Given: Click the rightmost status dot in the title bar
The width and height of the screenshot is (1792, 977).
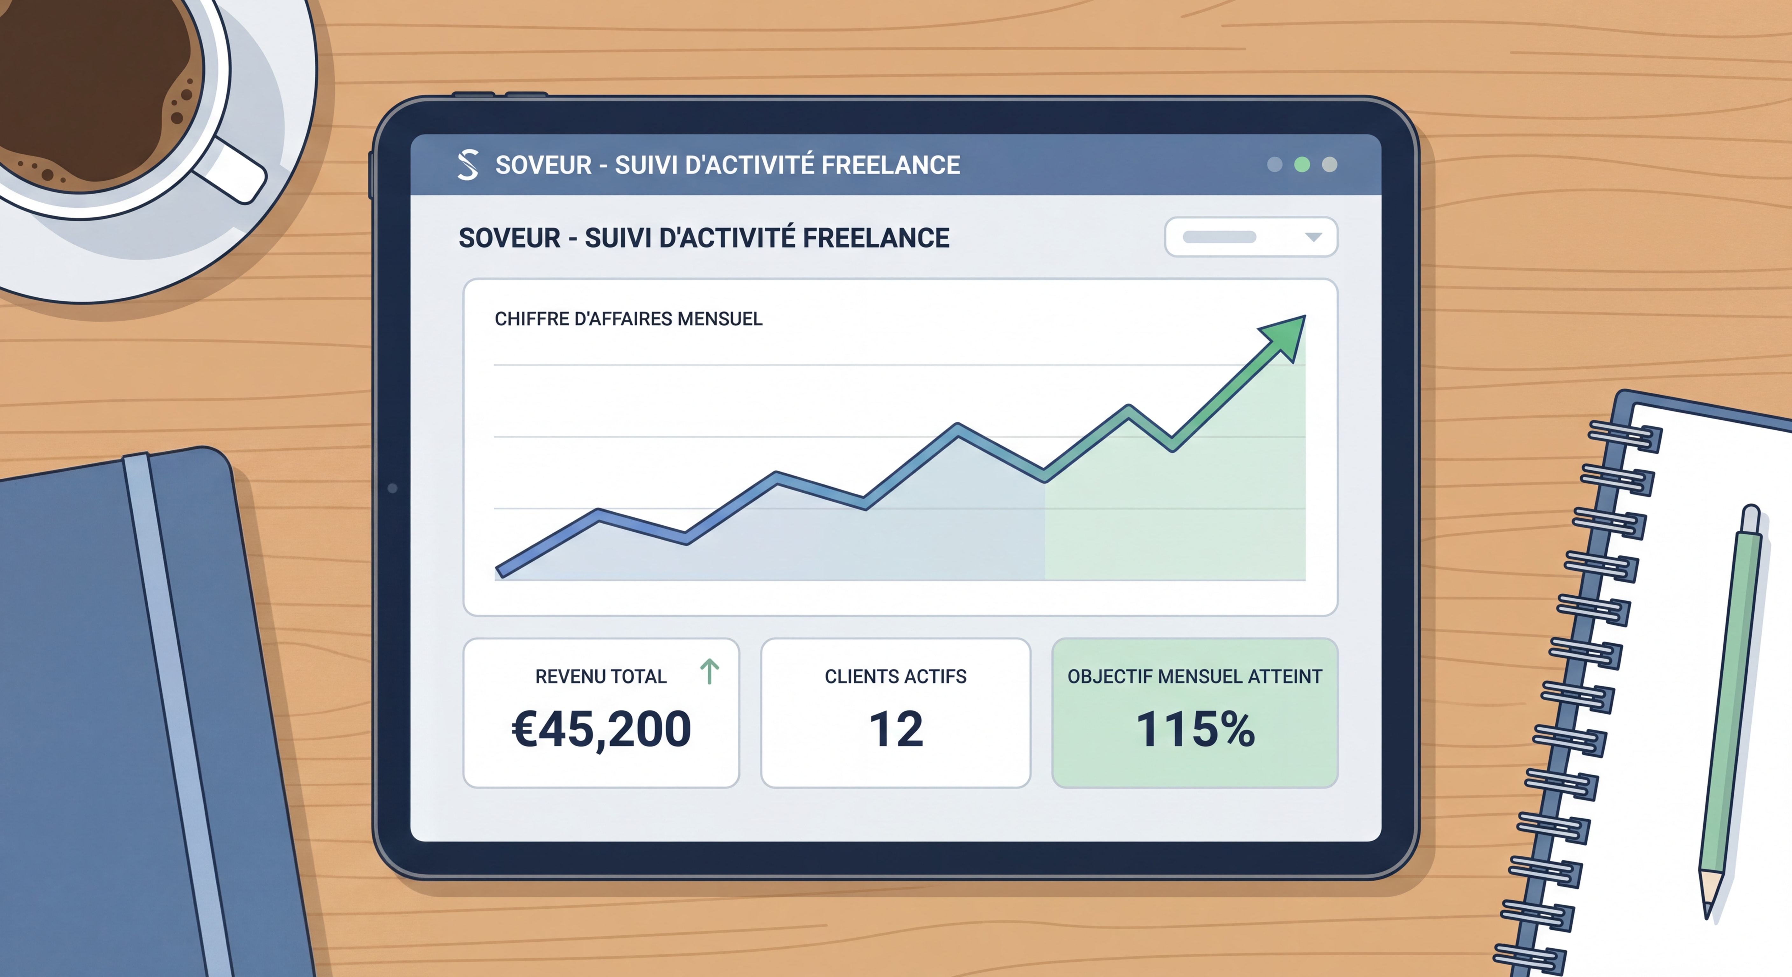Looking at the screenshot, I should point(1329,164).
